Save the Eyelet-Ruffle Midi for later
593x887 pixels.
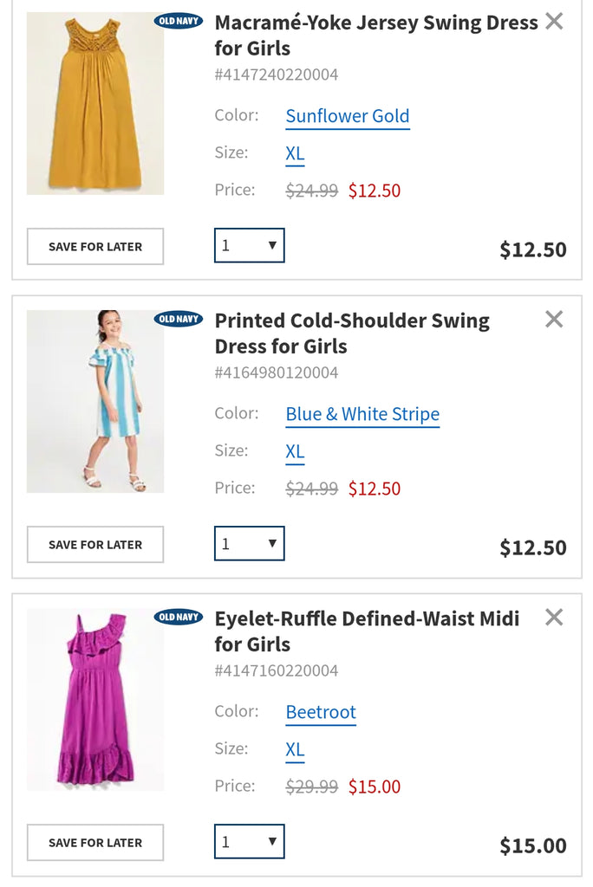coord(95,843)
